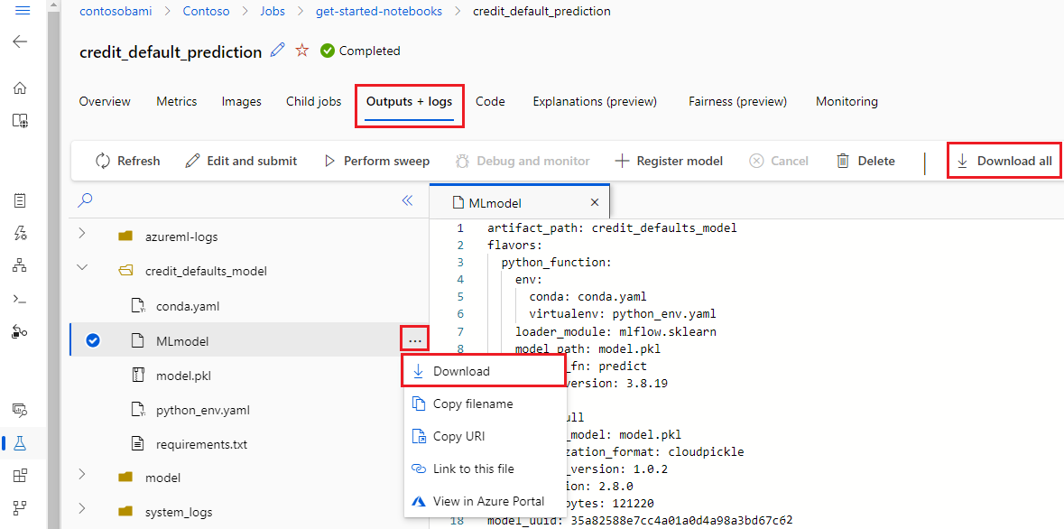
Task: Open the three-dot menu for MLmodel
Action: [414, 340]
